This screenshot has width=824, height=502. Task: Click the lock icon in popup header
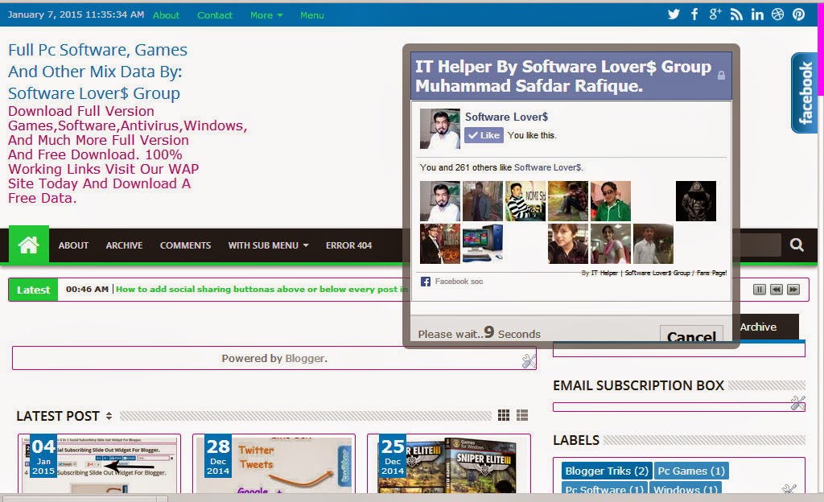722,76
